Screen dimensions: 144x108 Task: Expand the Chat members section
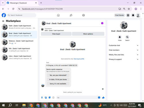click(124, 50)
